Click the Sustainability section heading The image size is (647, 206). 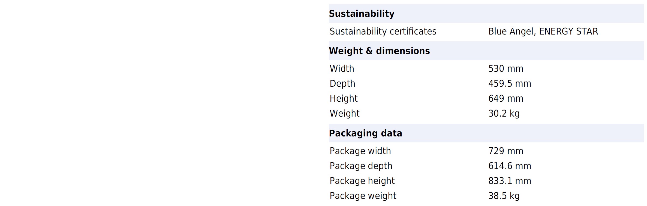tap(362, 14)
